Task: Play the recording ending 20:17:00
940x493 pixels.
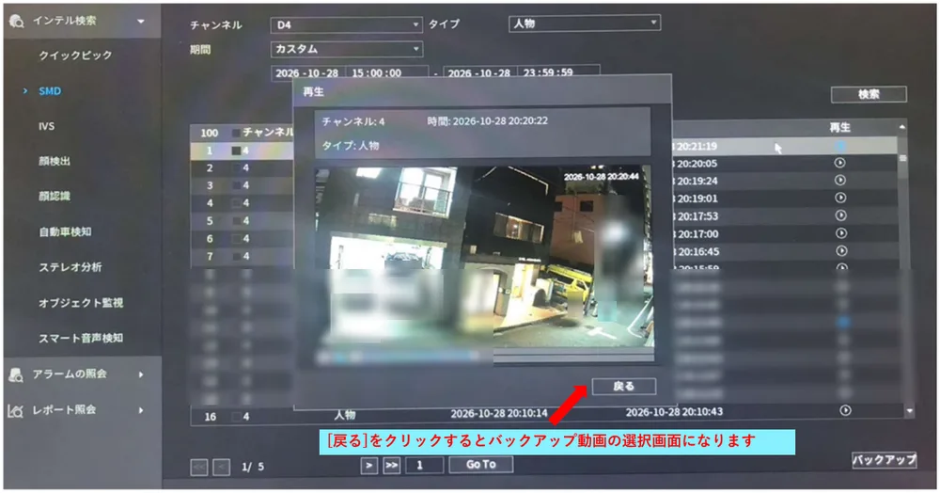Action: (841, 232)
